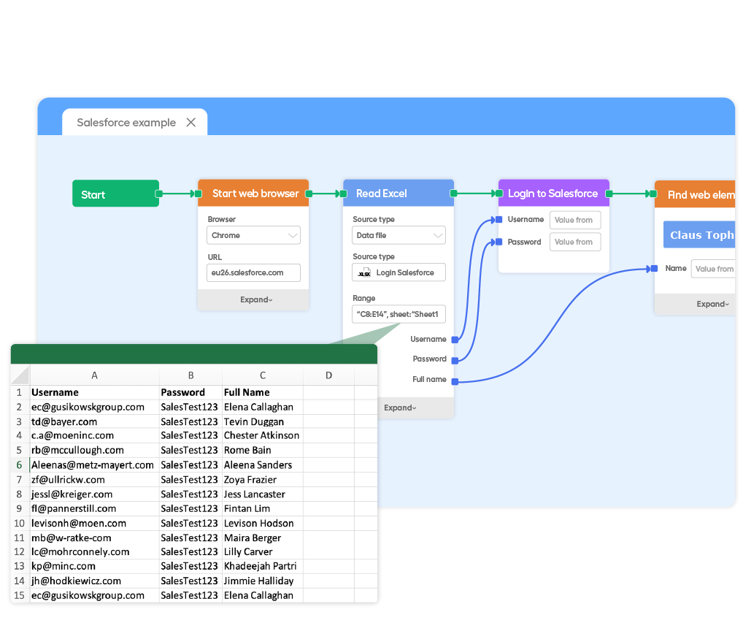Viewport: 743px width, 623px height.
Task: Click the xlsx file icon for Login Salesforce
Action: [364, 272]
